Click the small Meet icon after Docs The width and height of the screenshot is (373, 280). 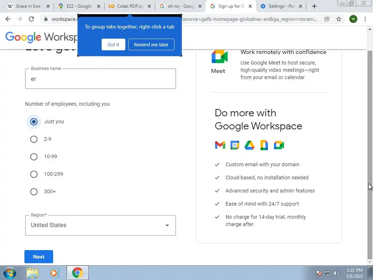pos(279,145)
